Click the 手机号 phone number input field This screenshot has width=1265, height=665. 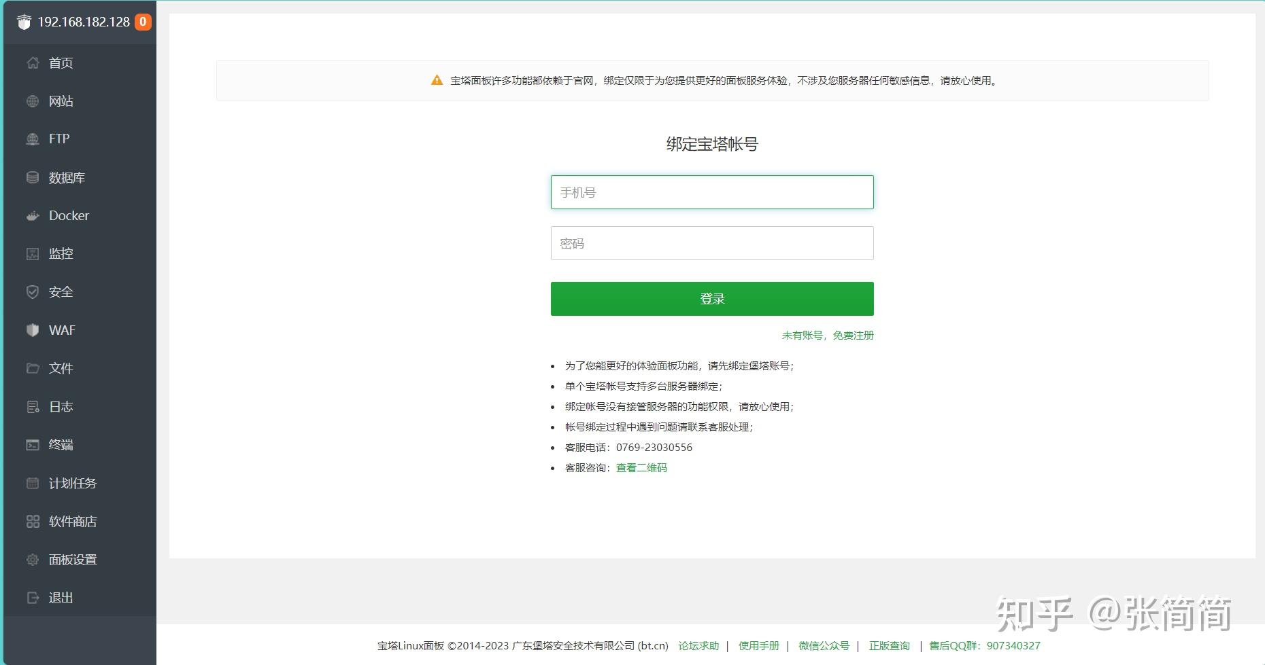[711, 192]
